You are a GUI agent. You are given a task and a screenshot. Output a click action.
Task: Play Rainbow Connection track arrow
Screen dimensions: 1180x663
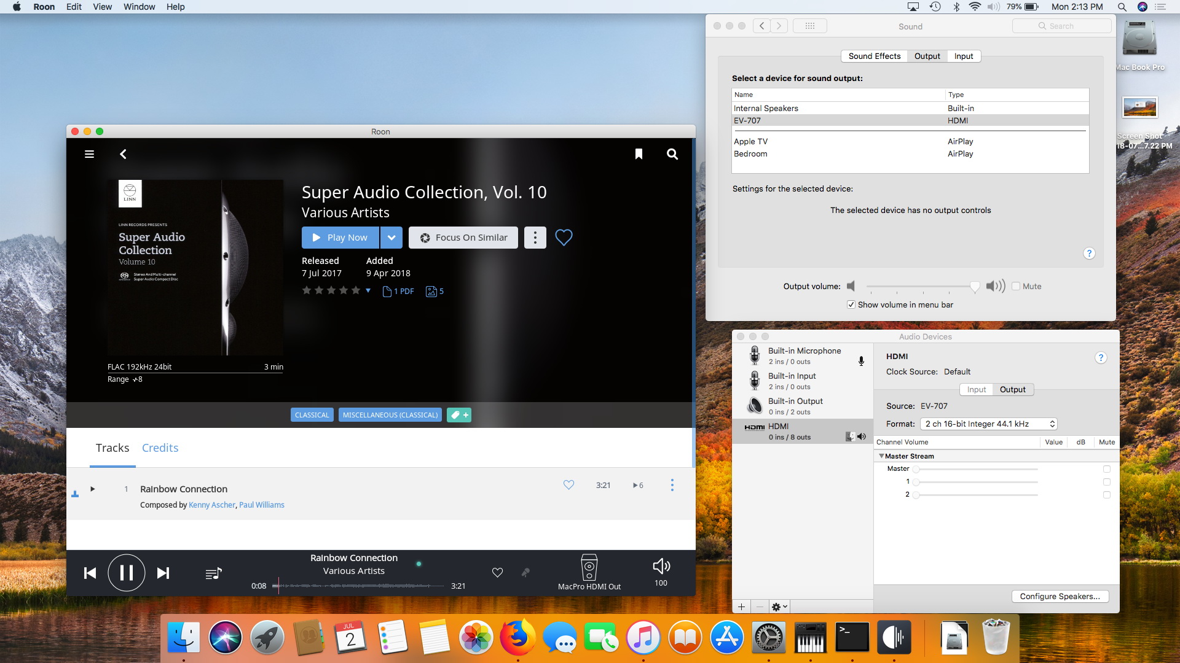coord(93,489)
